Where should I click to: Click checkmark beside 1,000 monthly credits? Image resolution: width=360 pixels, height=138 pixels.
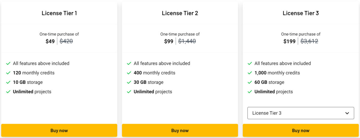pyautogui.click(x=250, y=73)
